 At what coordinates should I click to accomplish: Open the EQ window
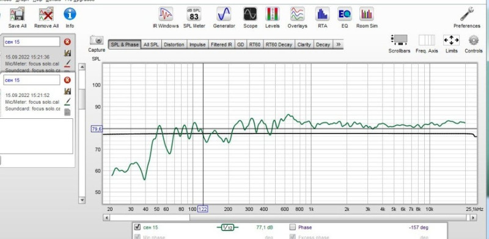344,18
